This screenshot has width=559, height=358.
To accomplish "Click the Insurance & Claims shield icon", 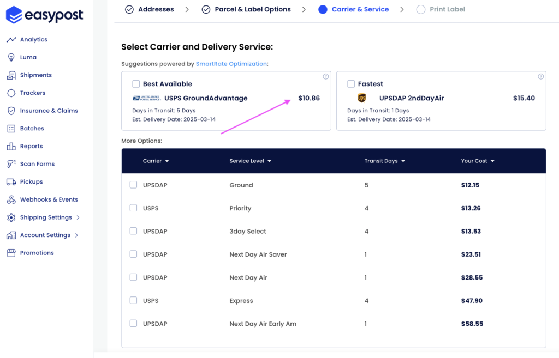I will pos(11,111).
